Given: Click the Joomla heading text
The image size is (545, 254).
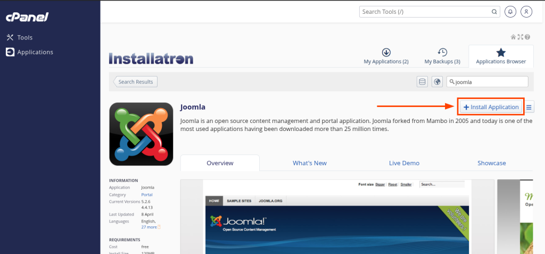Looking at the screenshot, I should tap(193, 107).
